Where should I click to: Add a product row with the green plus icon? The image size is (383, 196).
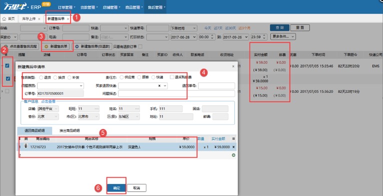point(233,155)
